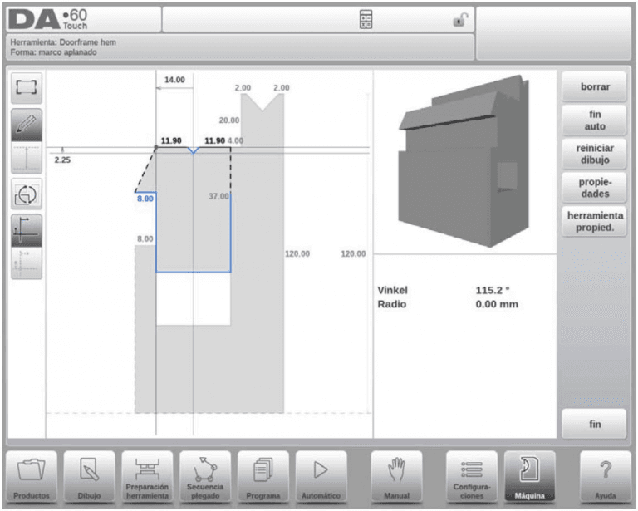
Task: Switch to the Dibujo tab
Action: pyautogui.click(x=89, y=476)
